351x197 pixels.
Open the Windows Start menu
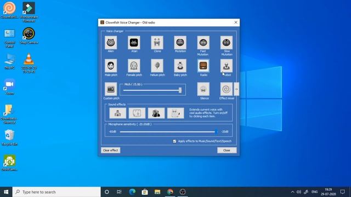click(x=6, y=192)
